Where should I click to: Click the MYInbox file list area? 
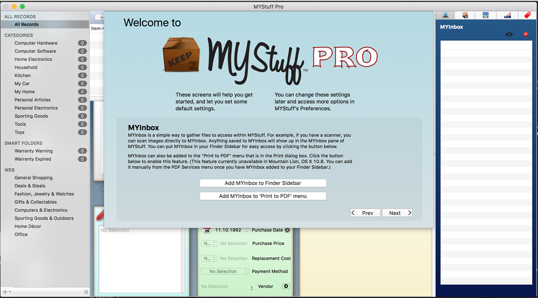(x=486, y=162)
